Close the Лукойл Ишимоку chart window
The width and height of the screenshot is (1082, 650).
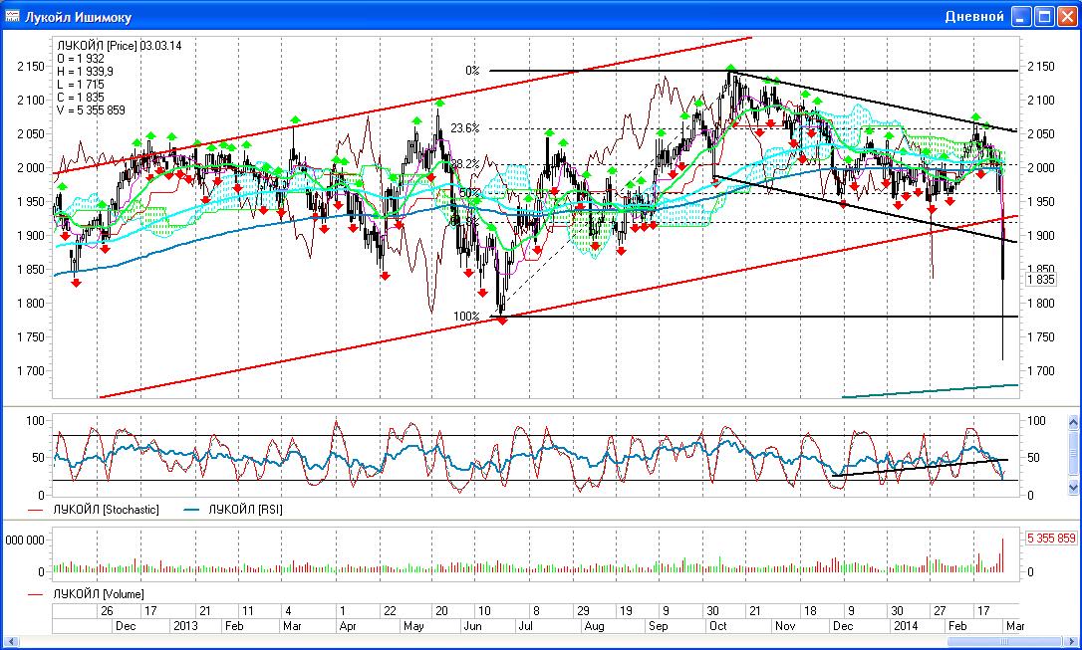1068,17
